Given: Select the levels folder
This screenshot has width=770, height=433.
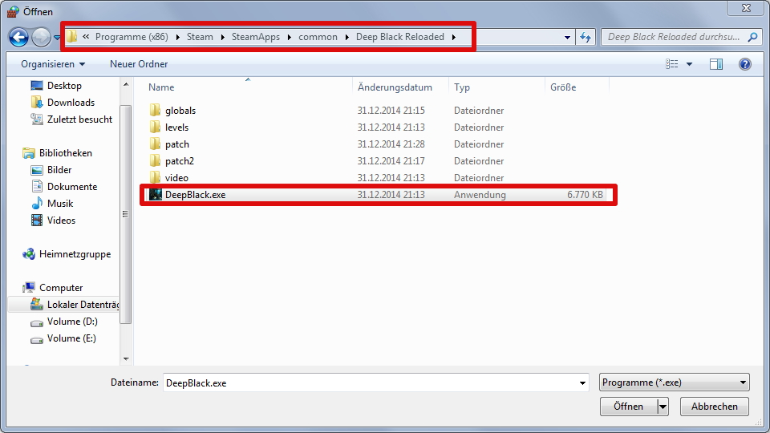Looking at the screenshot, I should pos(176,127).
